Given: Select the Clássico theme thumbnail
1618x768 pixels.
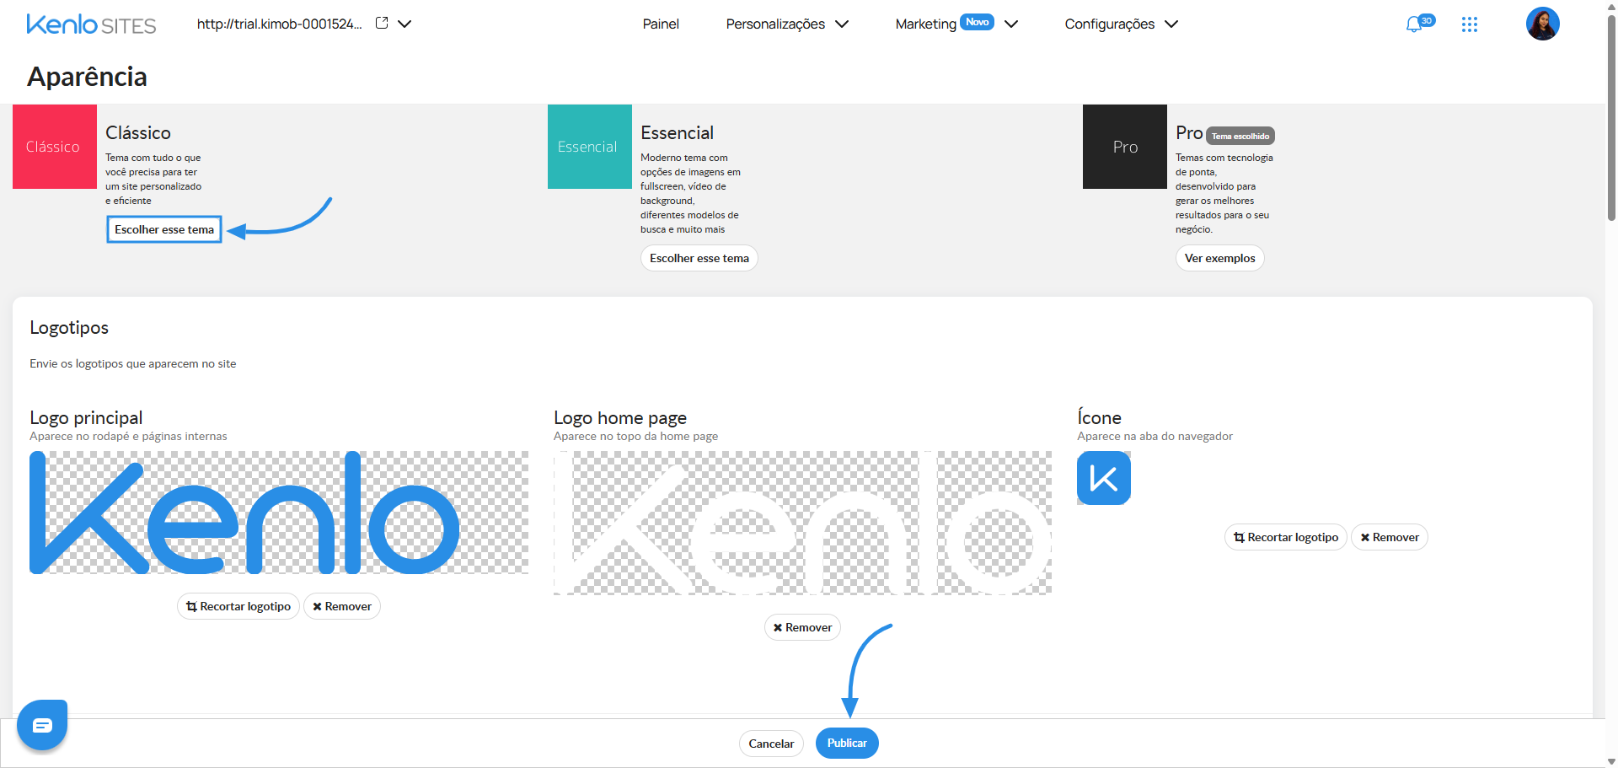Looking at the screenshot, I should point(55,147).
